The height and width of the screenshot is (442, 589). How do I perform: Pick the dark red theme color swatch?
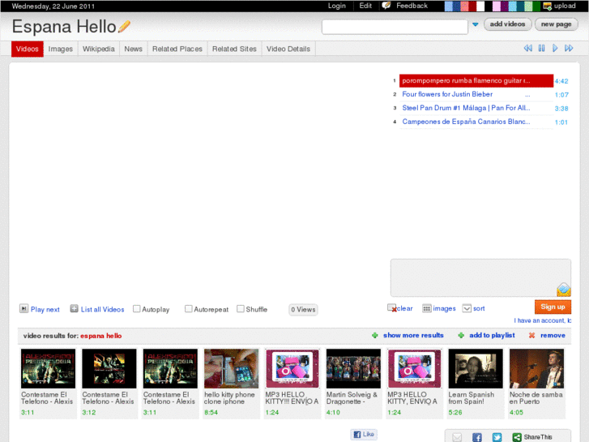(x=473, y=6)
